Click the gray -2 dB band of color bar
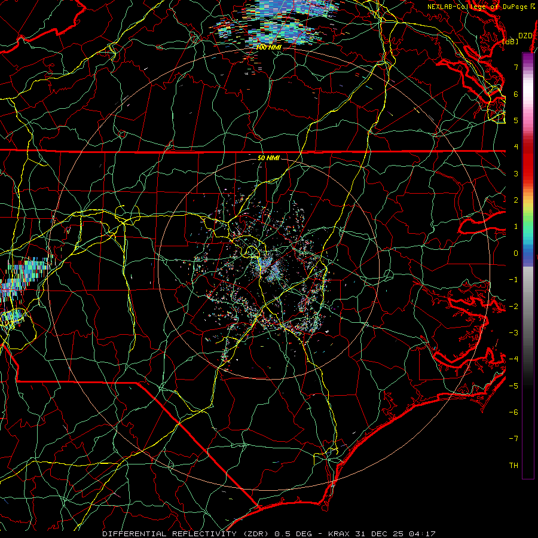Screen dimensions: 538x538 coord(528,307)
